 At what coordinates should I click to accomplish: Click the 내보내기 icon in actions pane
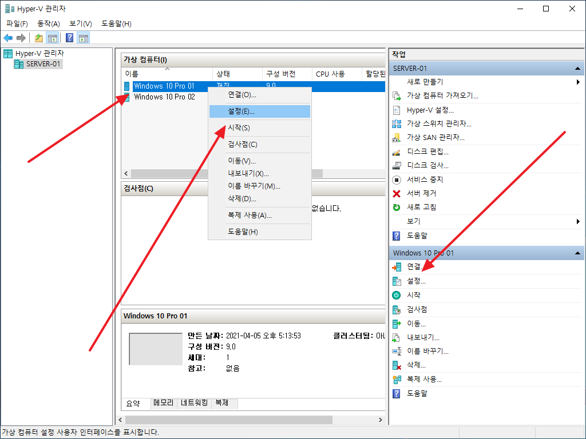397,338
